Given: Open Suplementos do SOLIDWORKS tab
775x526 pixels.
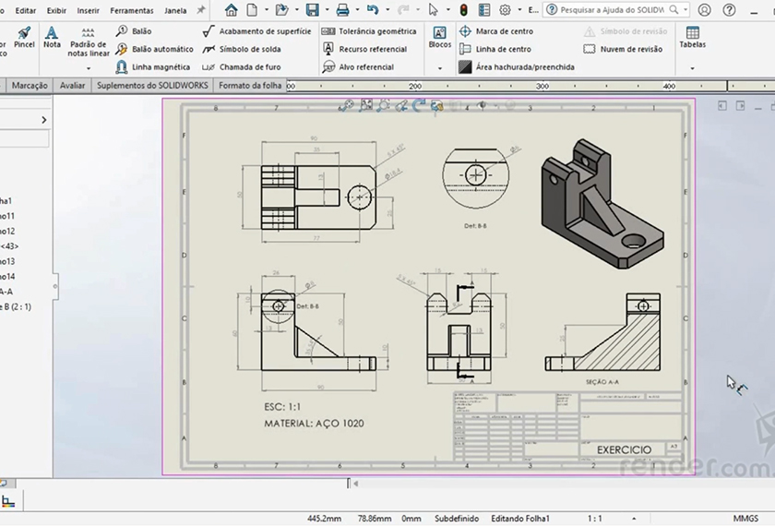Looking at the screenshot, I should tap(152, 85).
